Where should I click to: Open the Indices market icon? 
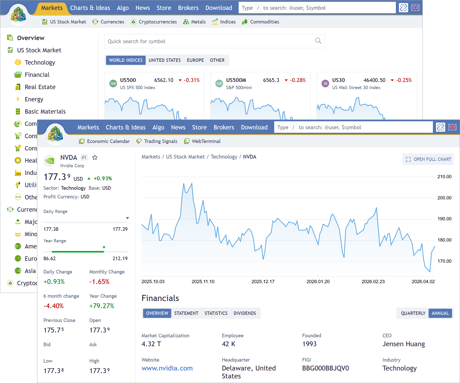pos(215,22)
